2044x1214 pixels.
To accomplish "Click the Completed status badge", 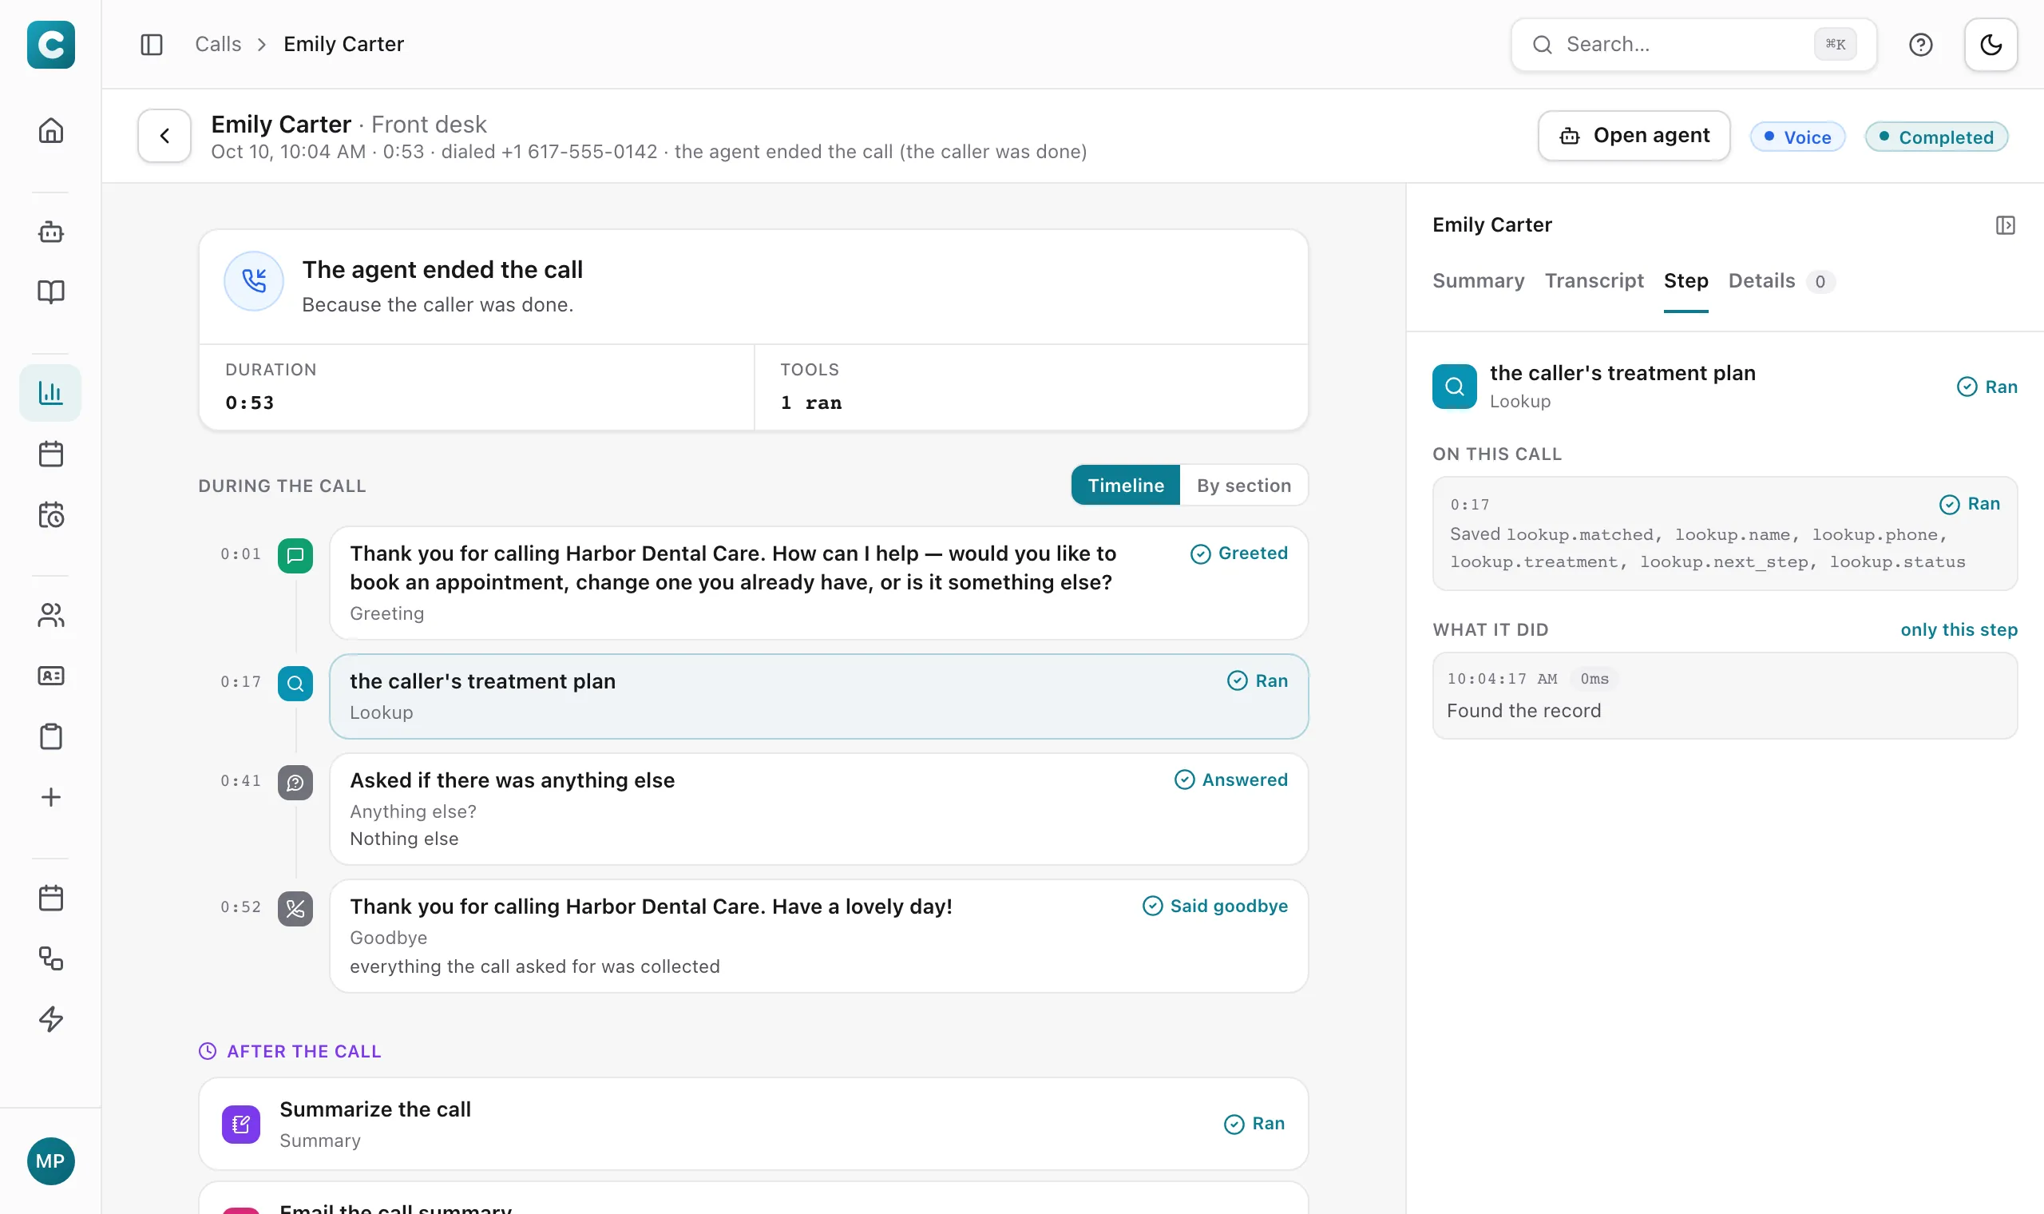I will [1936, 137].
